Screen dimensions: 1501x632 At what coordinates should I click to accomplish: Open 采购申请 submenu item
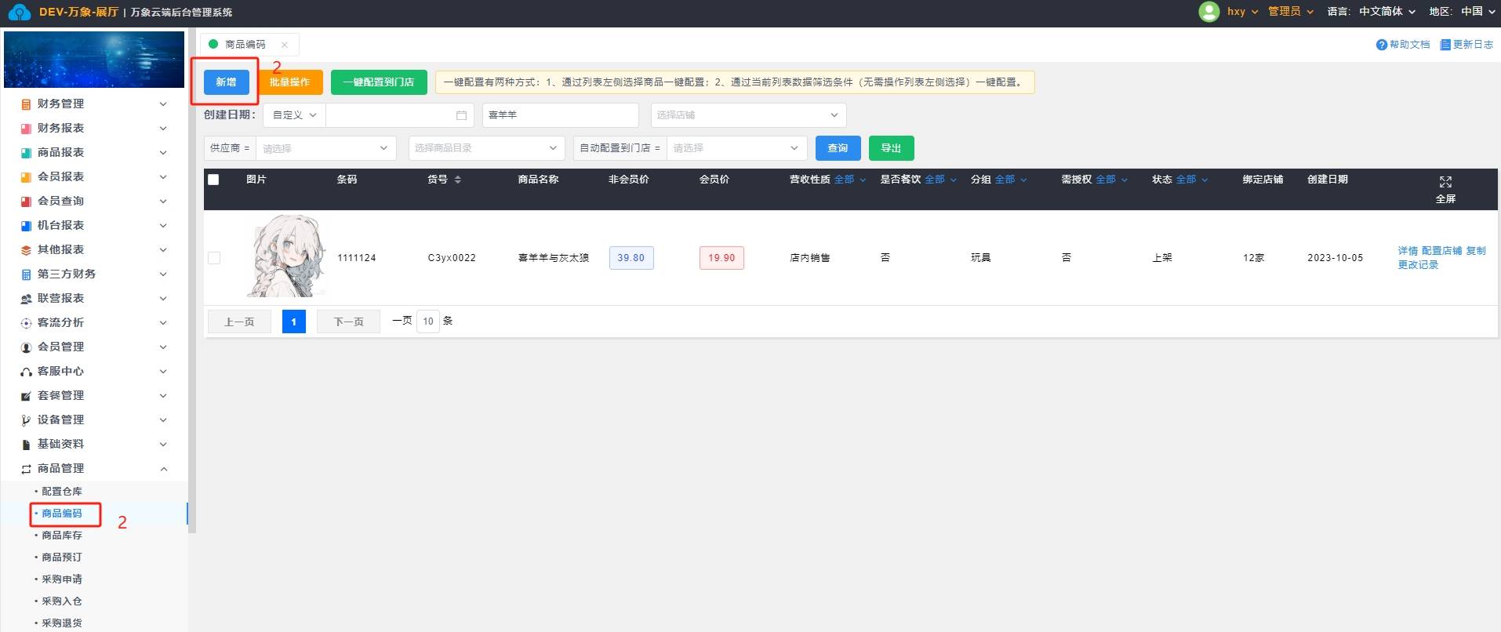61,579
